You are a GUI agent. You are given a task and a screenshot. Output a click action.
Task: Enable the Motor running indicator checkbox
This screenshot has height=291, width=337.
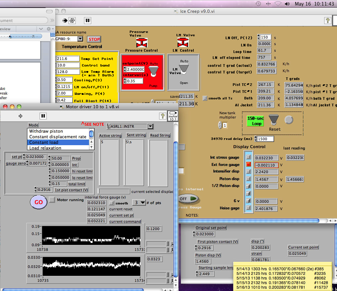coord(52,199)
